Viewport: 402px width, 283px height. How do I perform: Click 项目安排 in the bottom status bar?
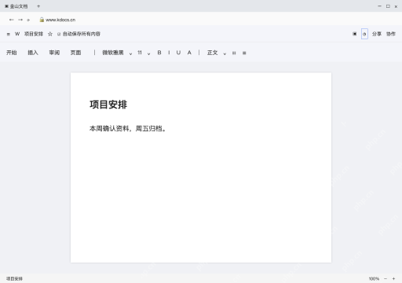pyautogui.click(x=14, y=278)
